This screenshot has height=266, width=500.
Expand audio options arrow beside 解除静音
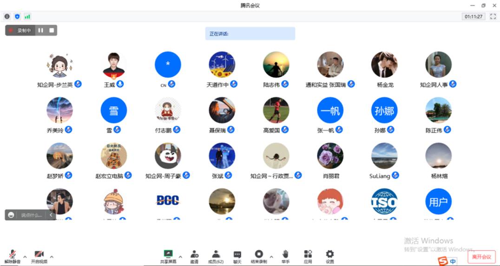(25, 257)
